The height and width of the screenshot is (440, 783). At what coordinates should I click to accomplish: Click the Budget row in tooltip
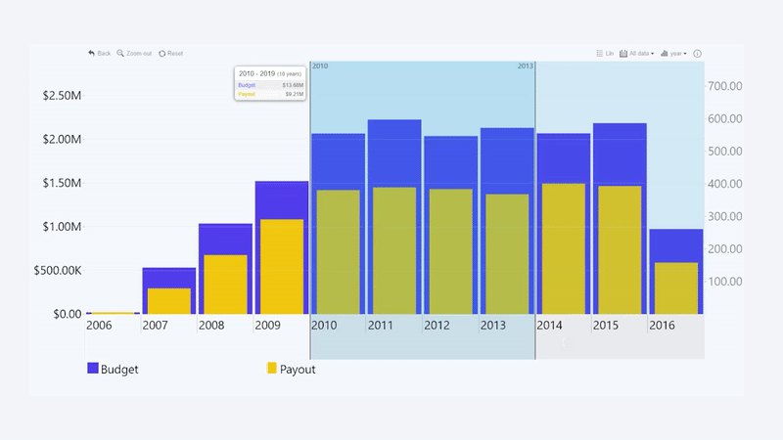tap(270, 85)
